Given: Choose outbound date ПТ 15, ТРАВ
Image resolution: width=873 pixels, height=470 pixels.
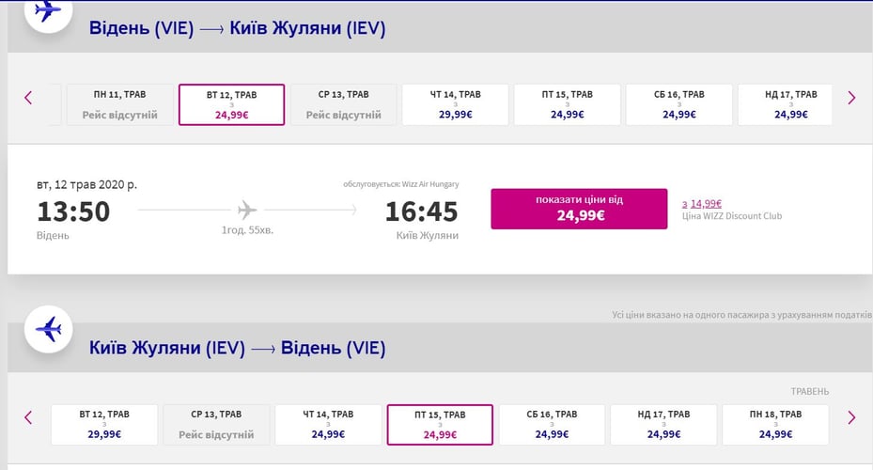Looking at the screenshot, I should pyautogui.click(x=567, y=104).
